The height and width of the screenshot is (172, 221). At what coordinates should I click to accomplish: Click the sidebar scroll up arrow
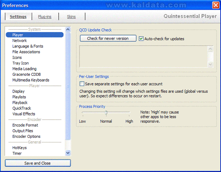pos(68,30)
